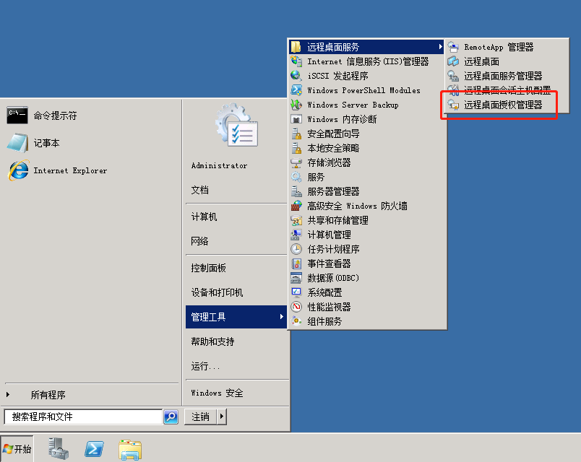The width and height of the screenshot is (581, 462).
Task: Open 远程桌面 from the submenu
Action: point(508,61)
